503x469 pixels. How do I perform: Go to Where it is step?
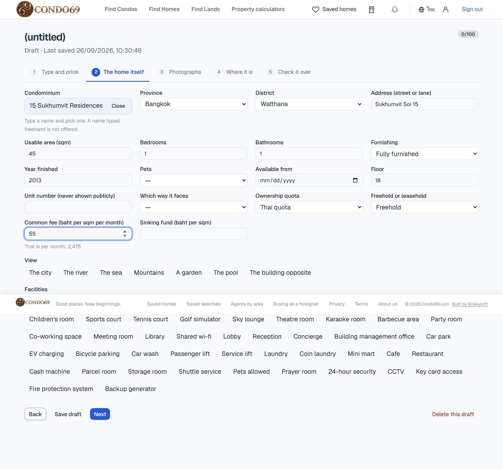click(234, 72)
